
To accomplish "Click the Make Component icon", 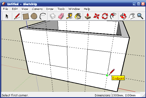I will click(53, 16).
